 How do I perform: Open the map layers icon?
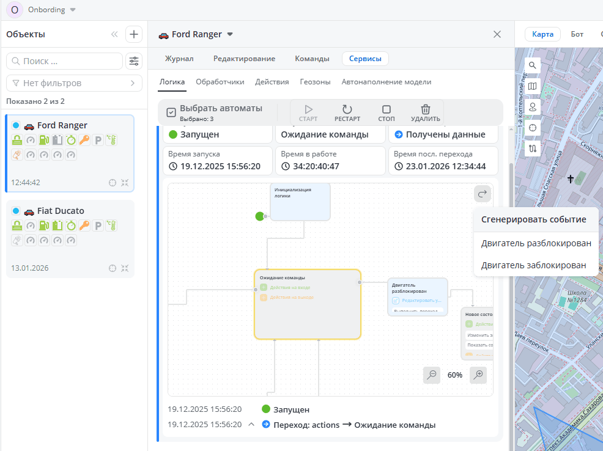(533, 86)
